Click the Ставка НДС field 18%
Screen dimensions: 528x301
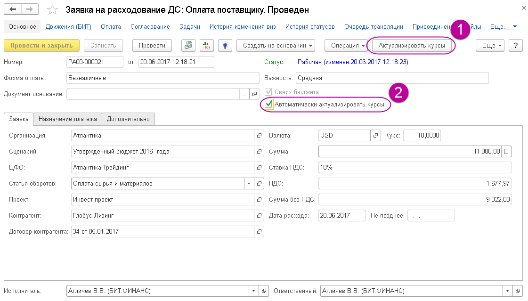coord(415,167)
